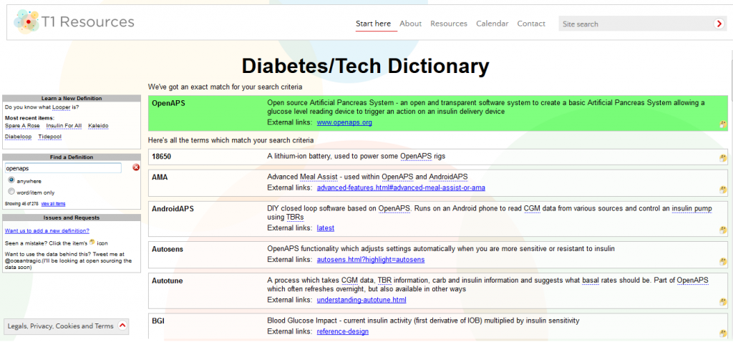Screen dimensions: 733x342
Task: Open the Insulin For All recent item
Action: pyautogui.click(x=64, y=126)
